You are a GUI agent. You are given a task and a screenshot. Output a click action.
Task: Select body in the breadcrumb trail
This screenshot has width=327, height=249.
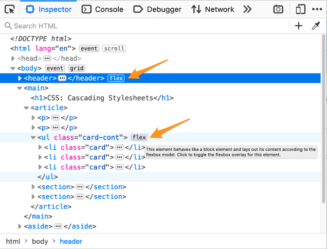[x=40, y=241]
